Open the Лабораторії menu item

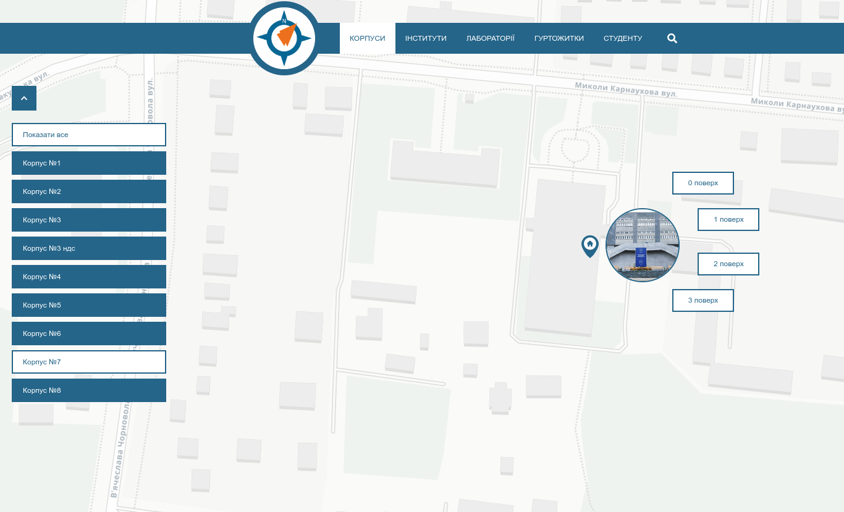pyautogui.click(x=490, y=38)
